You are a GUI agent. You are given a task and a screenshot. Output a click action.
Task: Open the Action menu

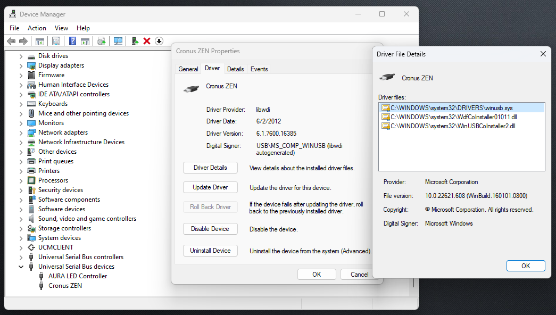[x=37, y=28]
